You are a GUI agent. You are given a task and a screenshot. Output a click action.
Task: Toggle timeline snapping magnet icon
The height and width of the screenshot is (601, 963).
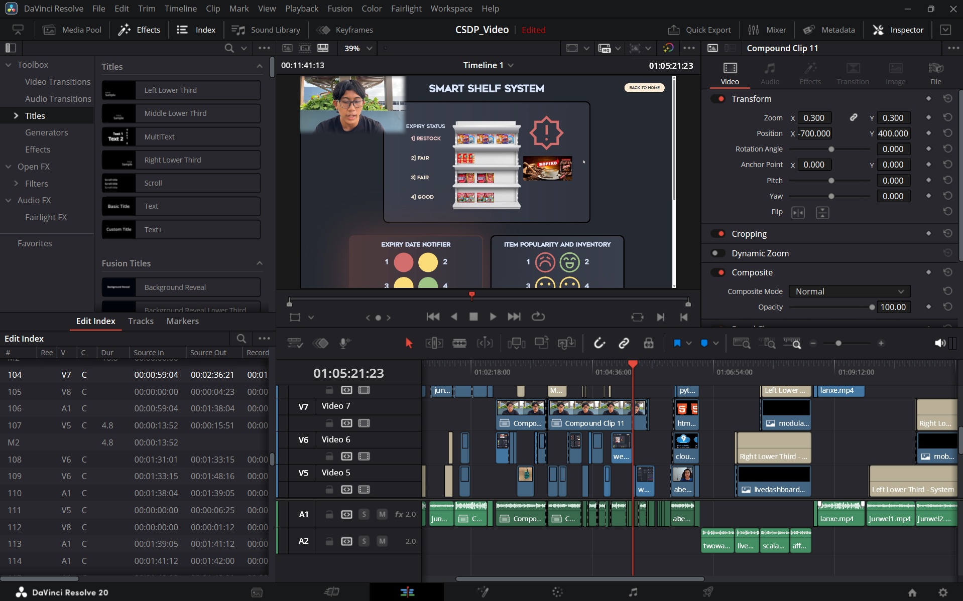(x=599, y=343)
